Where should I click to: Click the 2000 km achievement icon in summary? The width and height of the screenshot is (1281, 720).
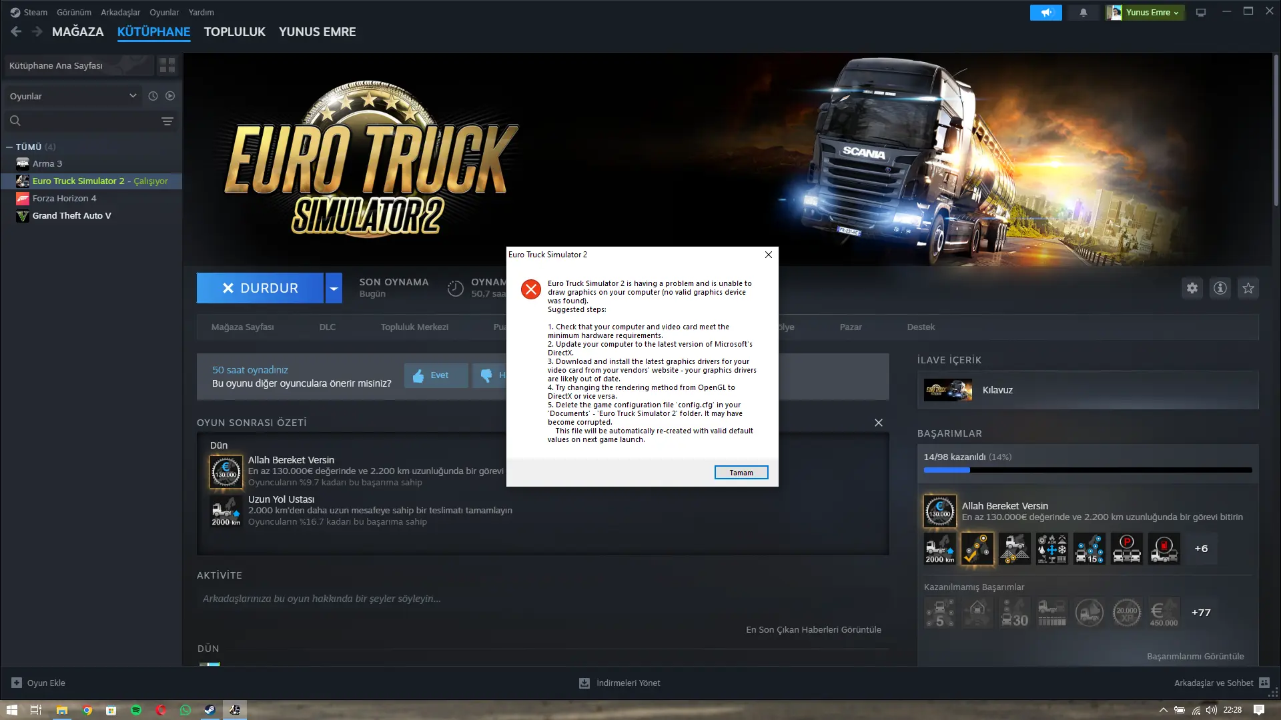coord(226,511)
